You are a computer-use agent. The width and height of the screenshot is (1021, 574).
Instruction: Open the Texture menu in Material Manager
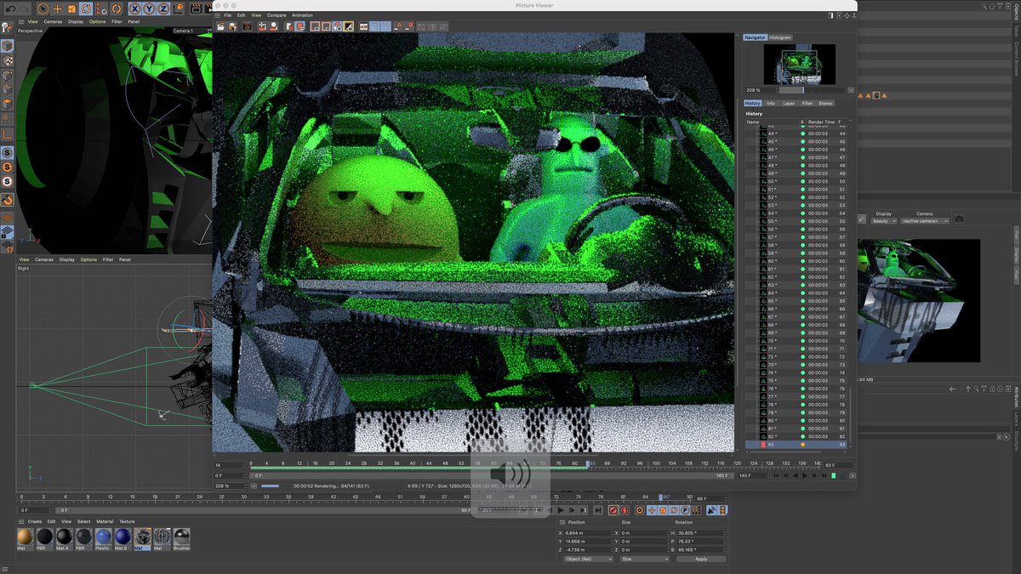click(x=127, y=521)
